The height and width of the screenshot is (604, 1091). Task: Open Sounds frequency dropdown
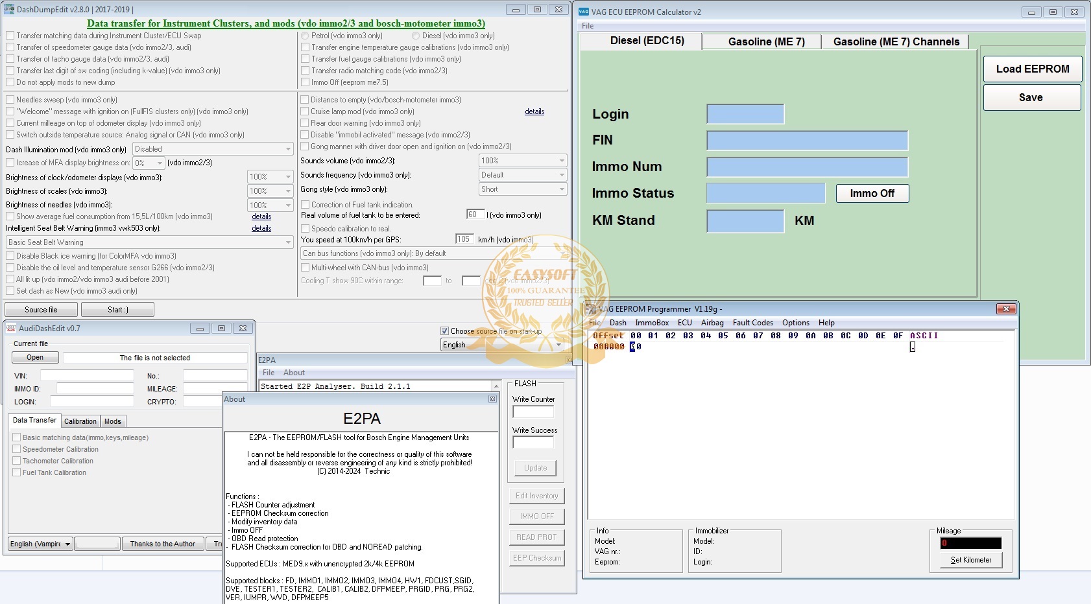point(523,175)
